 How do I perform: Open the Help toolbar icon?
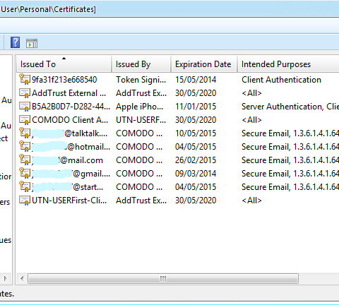pyautogui.click(x=15, y=42)
